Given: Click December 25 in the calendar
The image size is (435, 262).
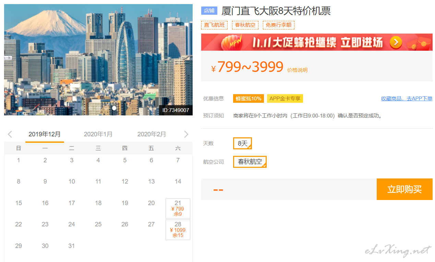Looking at the screenshot, I should [98, 224].
